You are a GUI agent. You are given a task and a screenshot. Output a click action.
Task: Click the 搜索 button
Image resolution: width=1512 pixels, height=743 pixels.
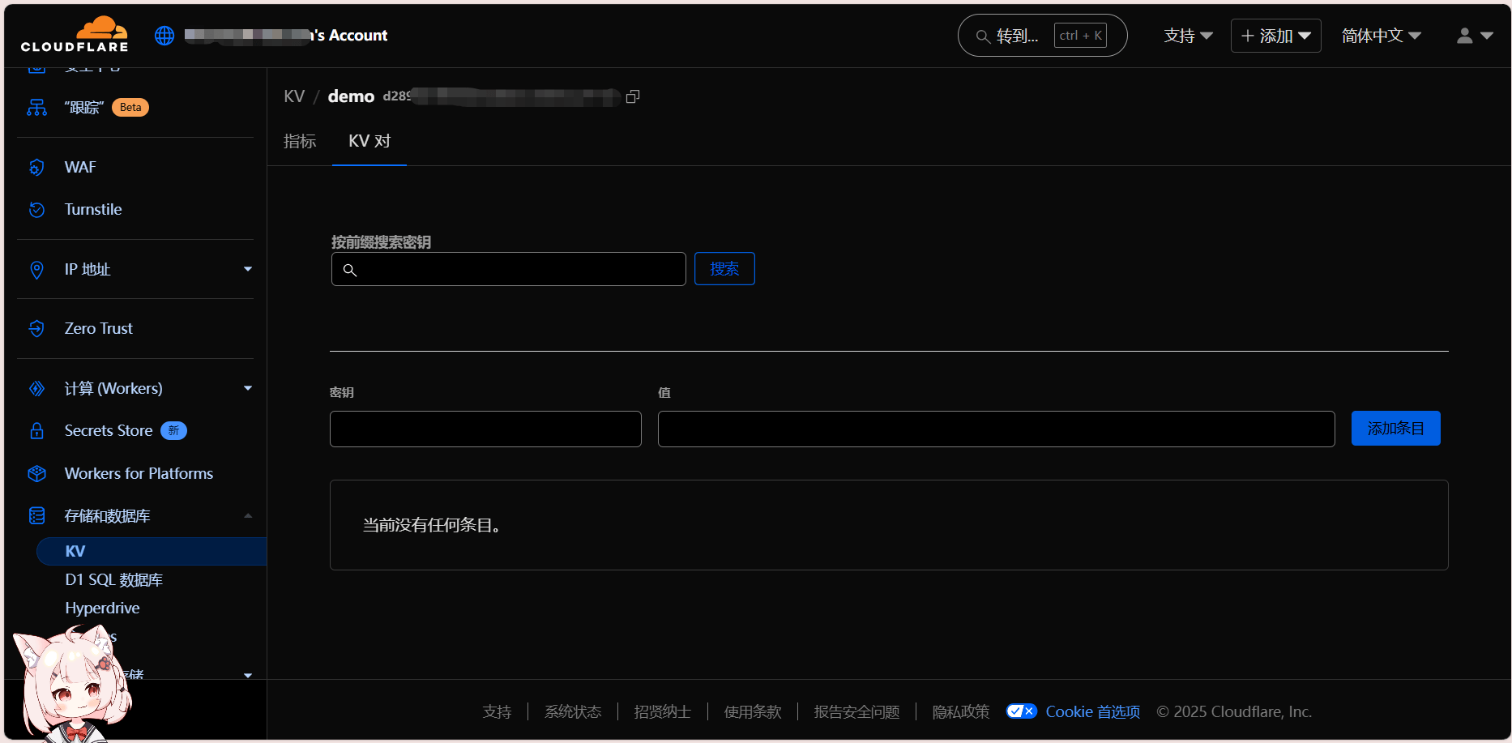point(724,269)
